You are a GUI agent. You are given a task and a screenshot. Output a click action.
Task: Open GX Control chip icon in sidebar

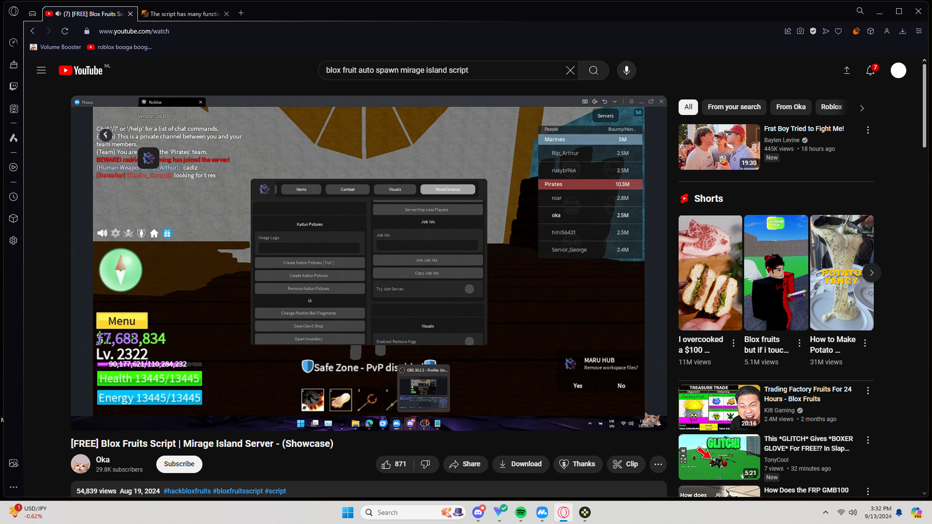(14, 109)
